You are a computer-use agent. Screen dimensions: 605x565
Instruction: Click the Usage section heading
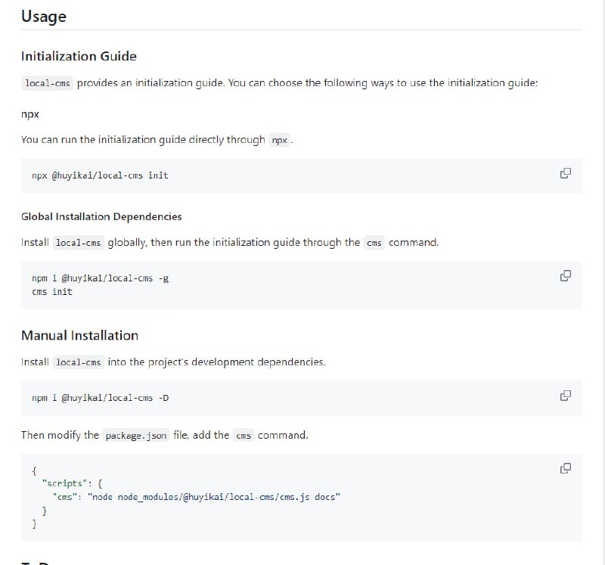pos(44,17)
